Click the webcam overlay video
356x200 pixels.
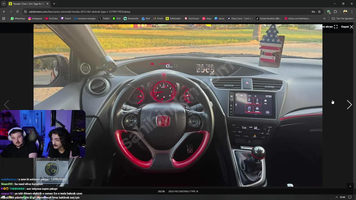click(x=43, y=134)
